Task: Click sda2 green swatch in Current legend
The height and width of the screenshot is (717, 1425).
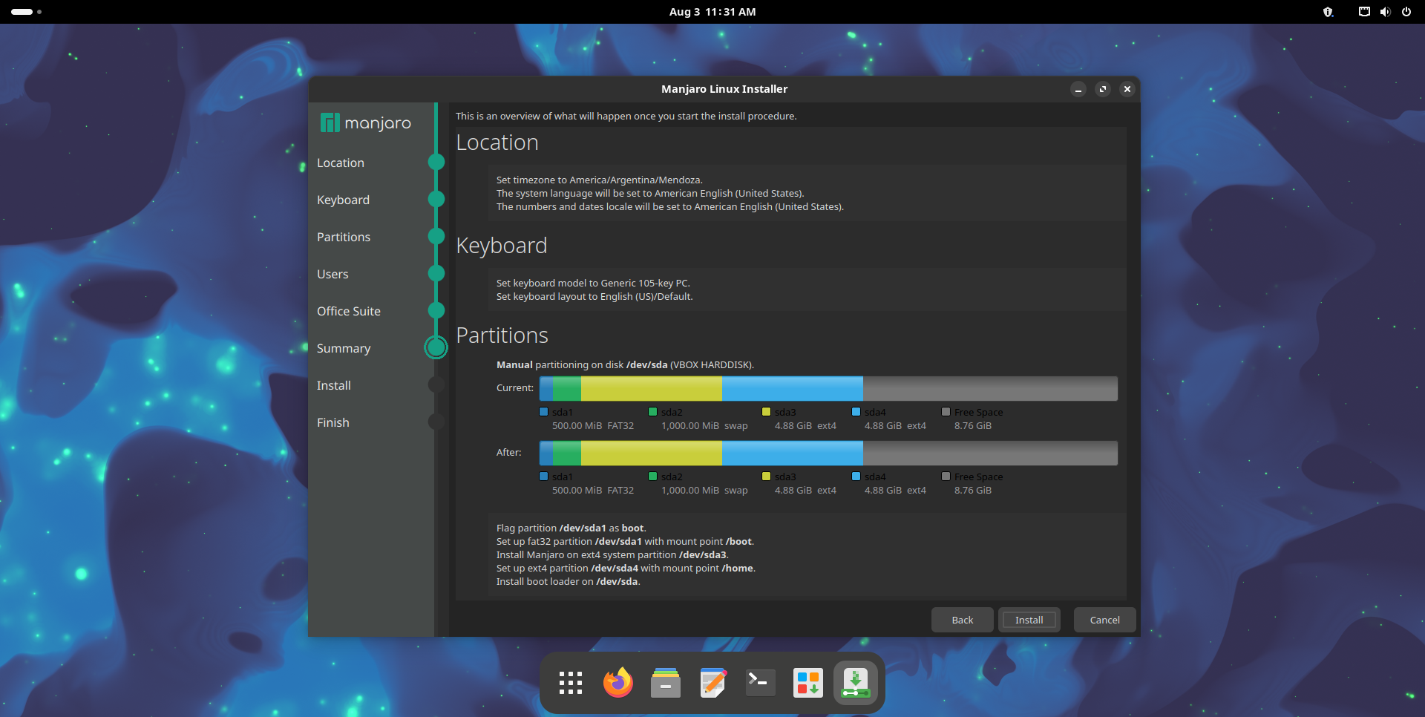Action: [653, 411]
